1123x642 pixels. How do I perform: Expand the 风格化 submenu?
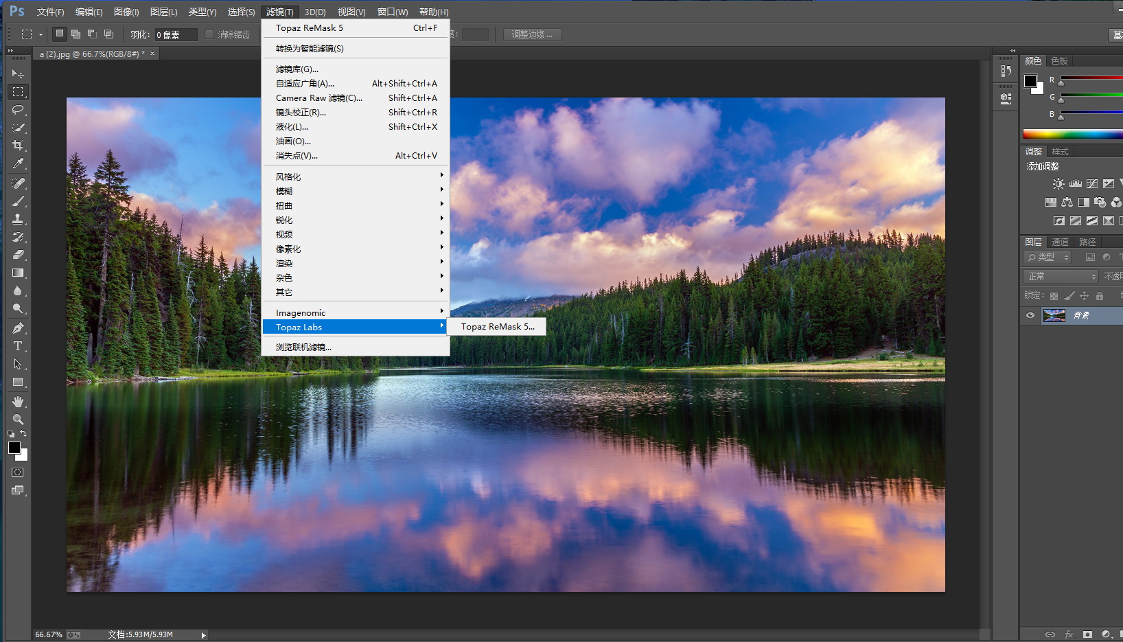tap(356, 176)
